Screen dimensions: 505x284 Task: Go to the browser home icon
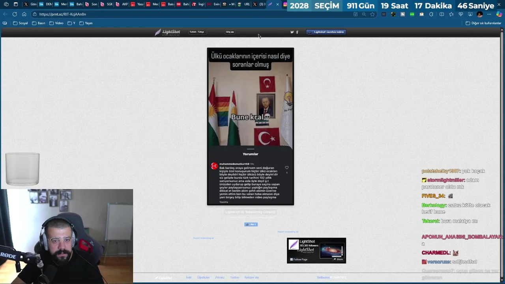24,14
